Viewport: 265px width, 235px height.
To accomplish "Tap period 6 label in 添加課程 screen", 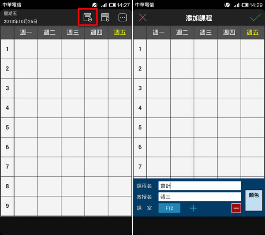I will pos(140,147).
